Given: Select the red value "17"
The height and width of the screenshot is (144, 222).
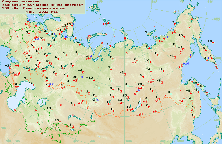Looking at the screenshot, I should click(x=80, y=103).
